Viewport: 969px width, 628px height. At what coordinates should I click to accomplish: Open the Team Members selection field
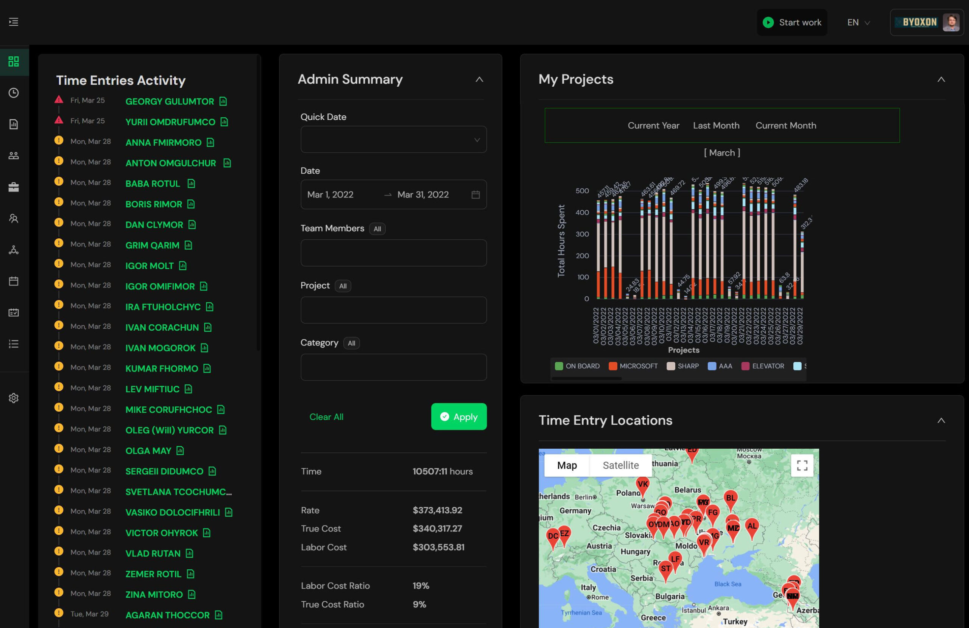(x=393, y=253)
